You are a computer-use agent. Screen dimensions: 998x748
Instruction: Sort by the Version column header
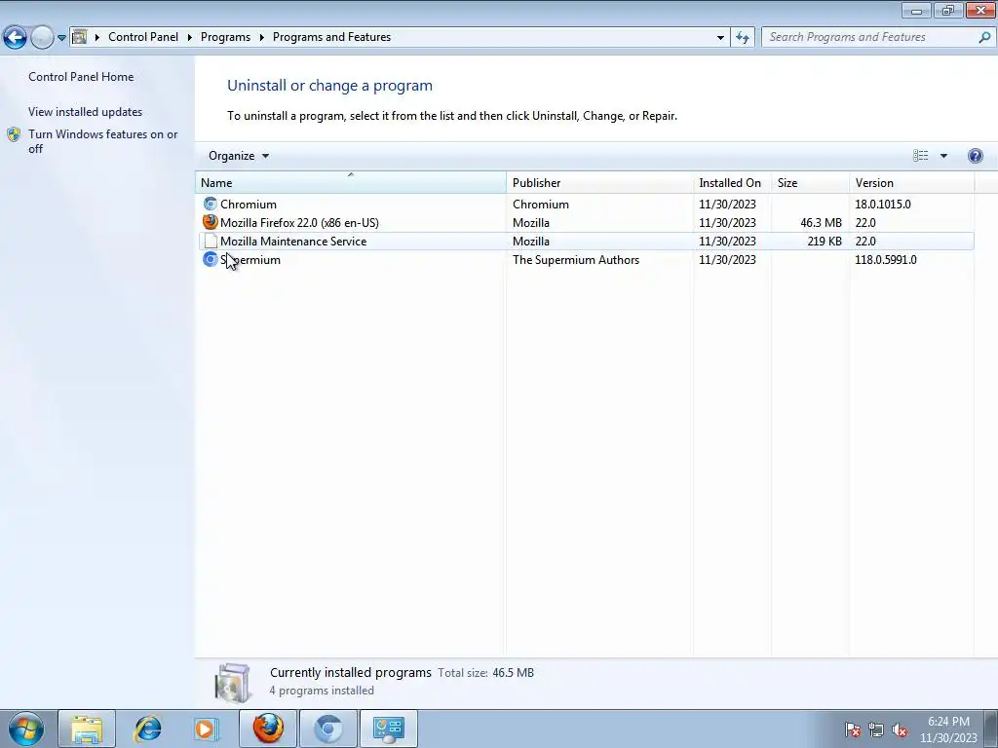(911, 182)
